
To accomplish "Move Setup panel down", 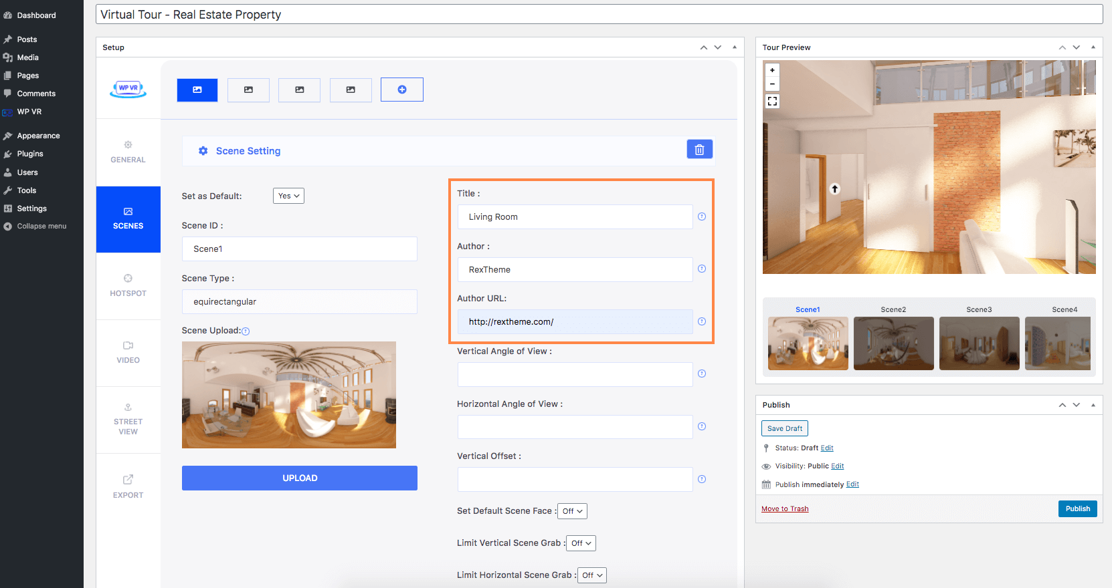I will tap(718, 47).
